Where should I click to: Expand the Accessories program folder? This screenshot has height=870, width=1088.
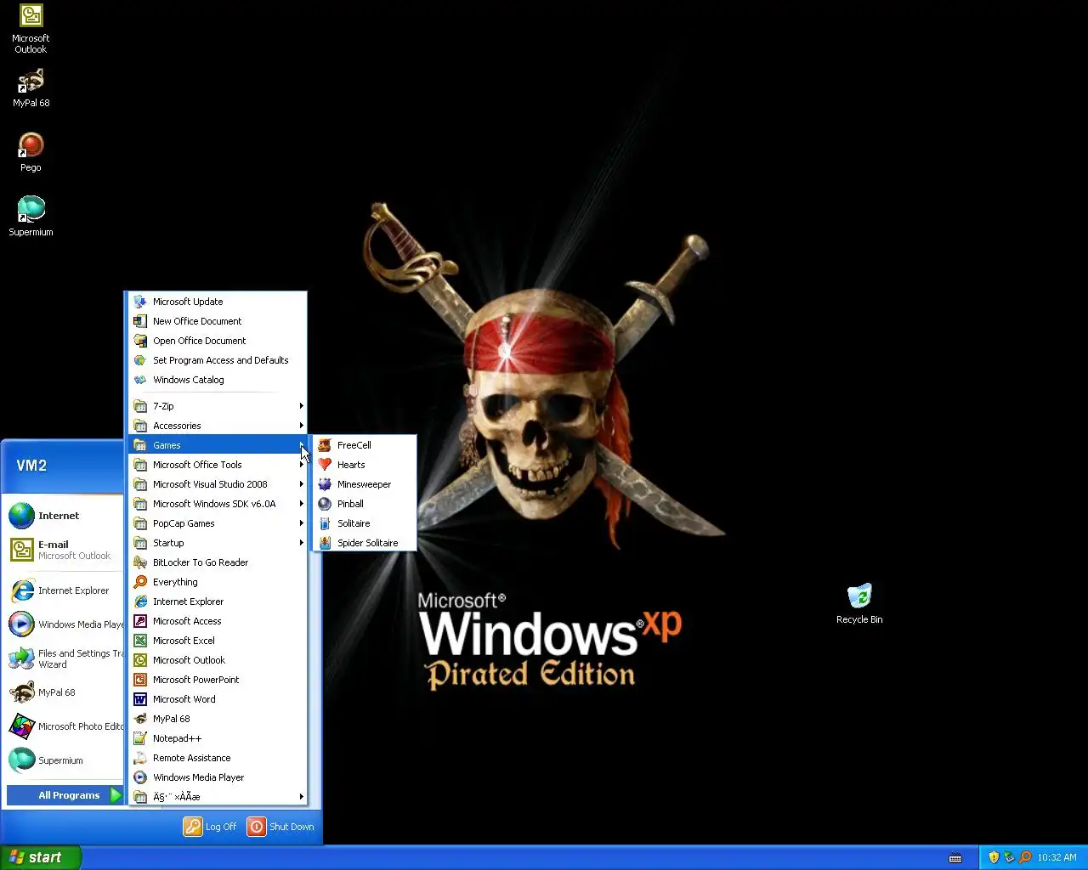pos(218,426)
